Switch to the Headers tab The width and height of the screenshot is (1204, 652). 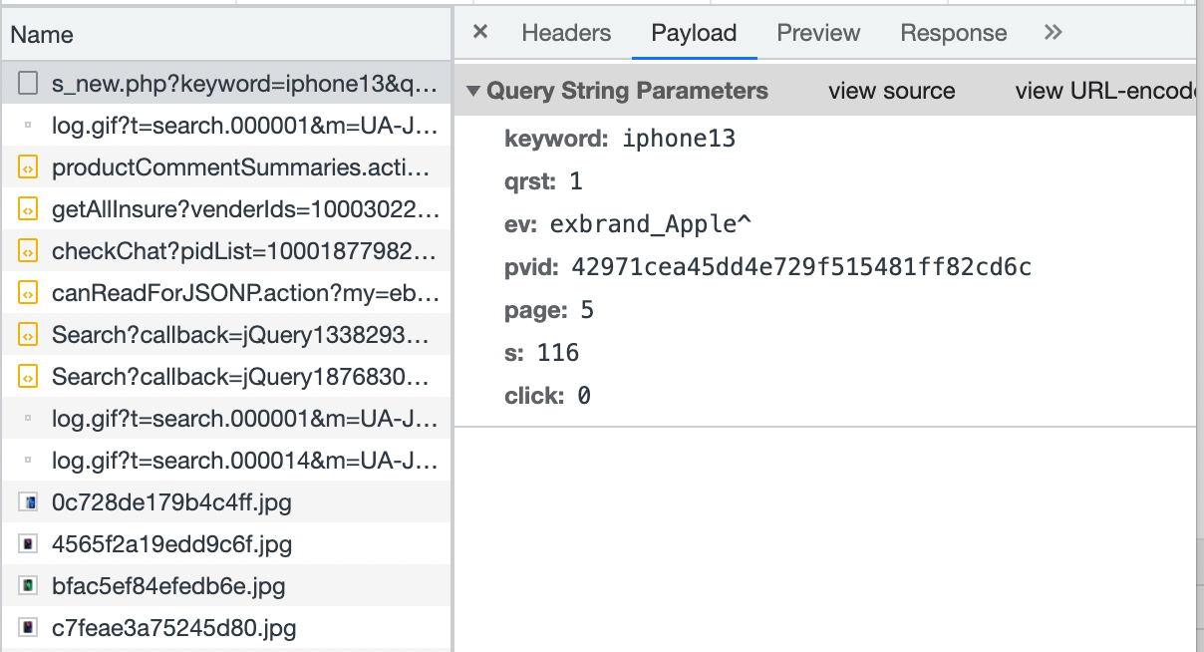(x=566, y=33)
